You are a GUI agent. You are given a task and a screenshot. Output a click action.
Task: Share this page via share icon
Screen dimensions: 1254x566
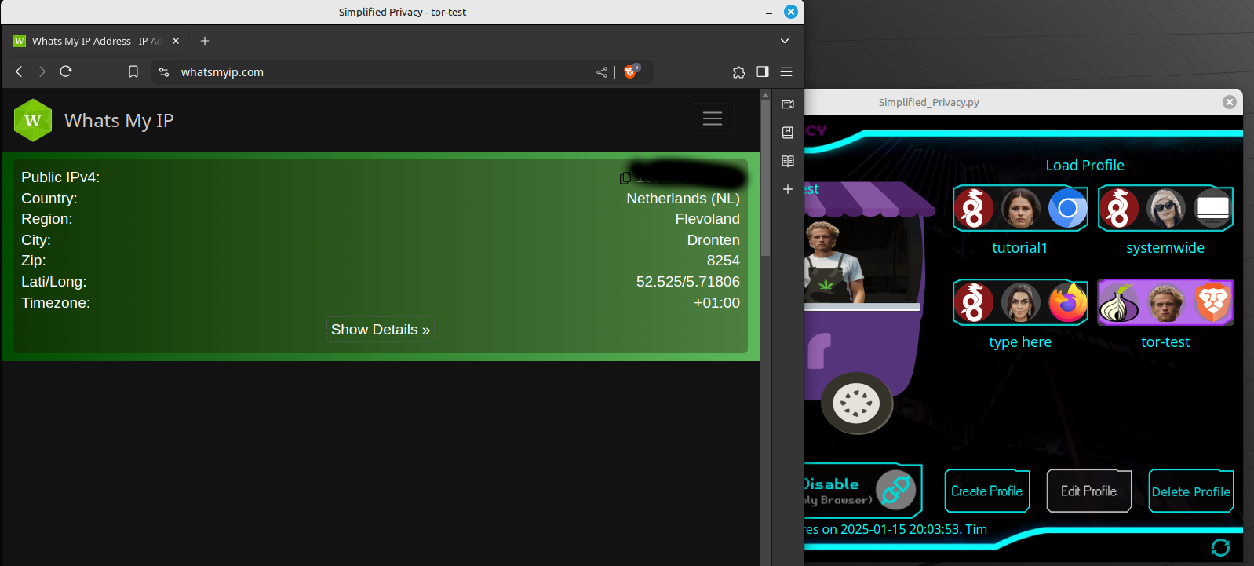[602, 72]
